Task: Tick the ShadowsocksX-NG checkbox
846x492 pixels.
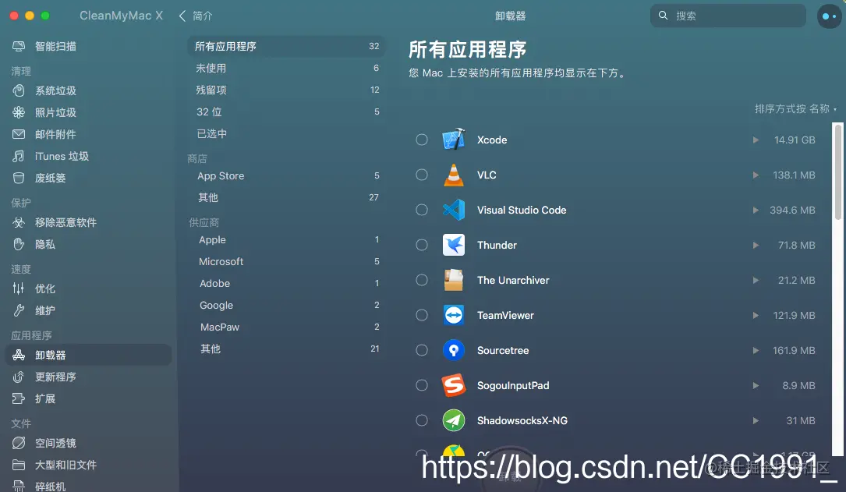Action: pyautogui.click(x=422, y=420)
